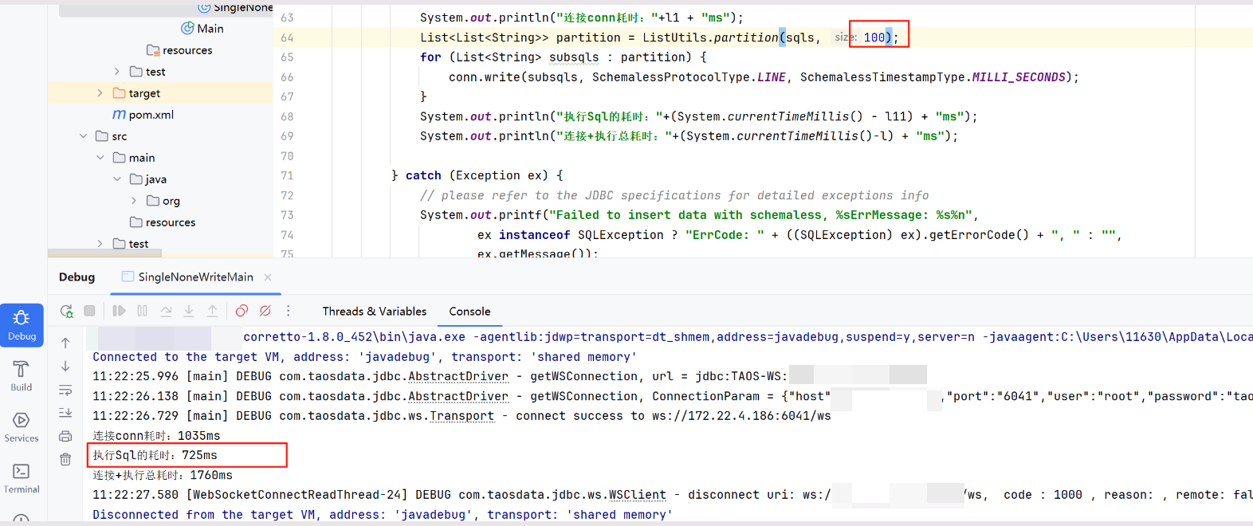Toggle soft-wrap in the console
This screenshot has width=1253, height=526.
pos(65,390)
